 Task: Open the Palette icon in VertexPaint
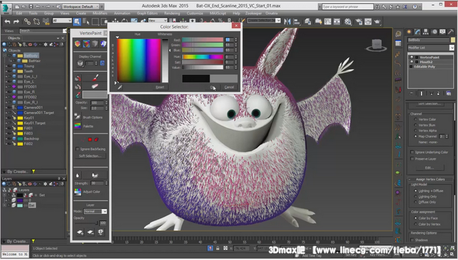click(78, 125)
